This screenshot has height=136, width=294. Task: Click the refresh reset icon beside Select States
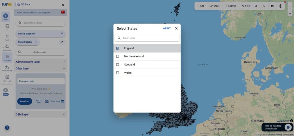(62, 42)
